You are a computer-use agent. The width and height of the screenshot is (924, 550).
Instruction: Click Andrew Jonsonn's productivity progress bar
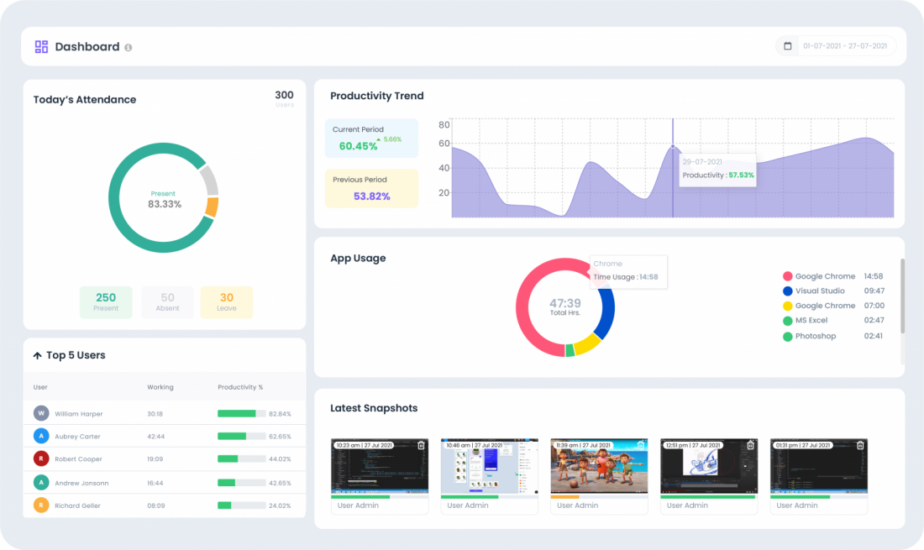point(241,482)
